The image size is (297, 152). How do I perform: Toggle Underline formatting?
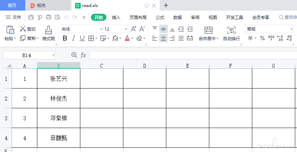coord(82,38)
